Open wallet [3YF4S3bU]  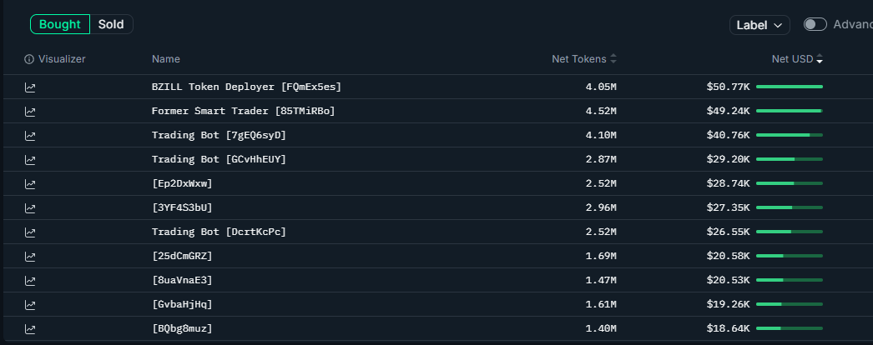click(x=182, y=207)
